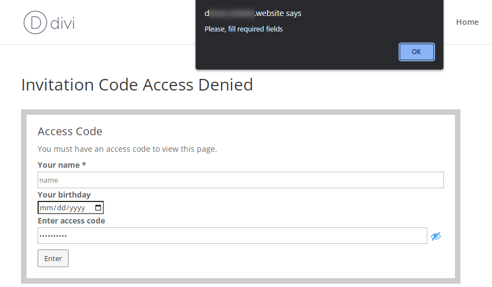
Task: Open the birthday calendar picker icon
Action: [x=98, y=208]
